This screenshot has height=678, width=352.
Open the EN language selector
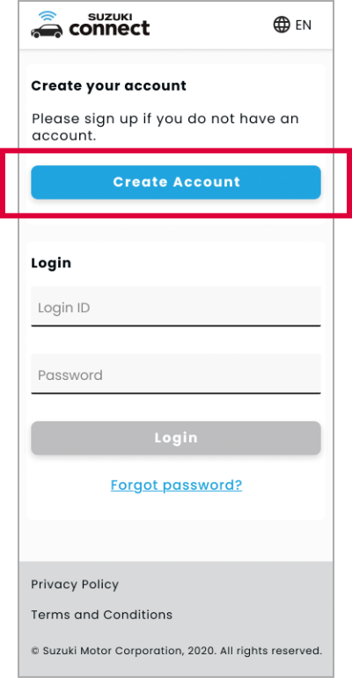click(x=292, y=25)
